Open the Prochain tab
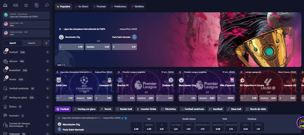This screenshot has width=304, height=135. pyautogui.click(x=99, y=6)
